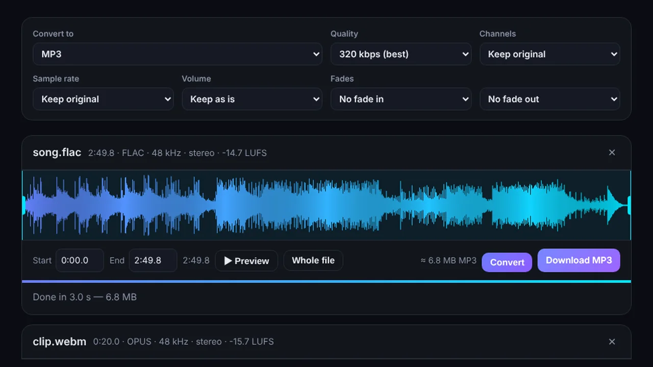Click the 'Done in 3.0 s — 6.8 MB' status

(85, 297)
